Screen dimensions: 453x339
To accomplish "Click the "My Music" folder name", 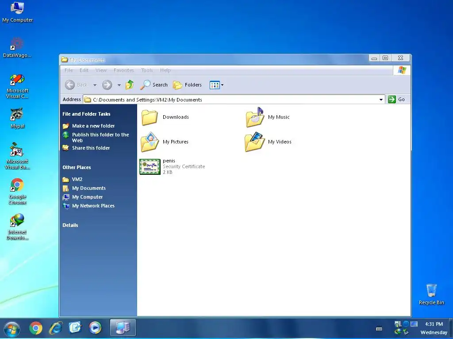I will [x=279, y=117].
